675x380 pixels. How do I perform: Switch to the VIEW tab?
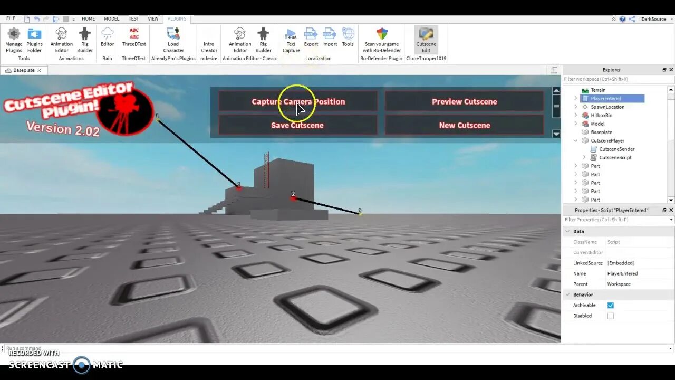(x=153, y=18)
